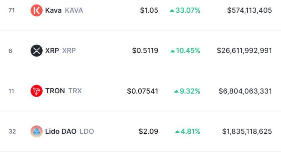Viewport: 281px width, 161px height.
Task: Open the Kava coin name link
Action: tap(53, 10)
